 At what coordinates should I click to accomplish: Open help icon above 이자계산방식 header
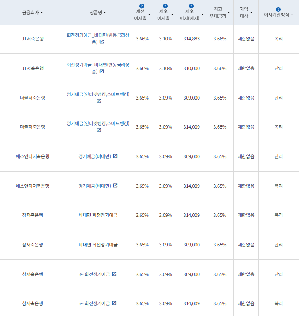[278, 10]
